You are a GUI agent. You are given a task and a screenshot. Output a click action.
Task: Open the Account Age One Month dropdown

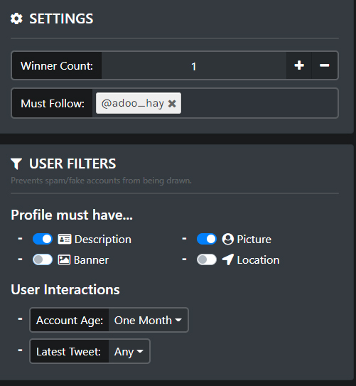click(x=148, y=321)
